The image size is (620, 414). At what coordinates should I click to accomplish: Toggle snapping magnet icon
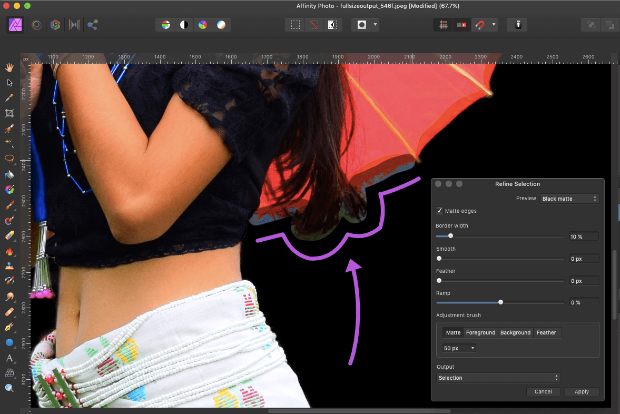[x=479, y=25]
